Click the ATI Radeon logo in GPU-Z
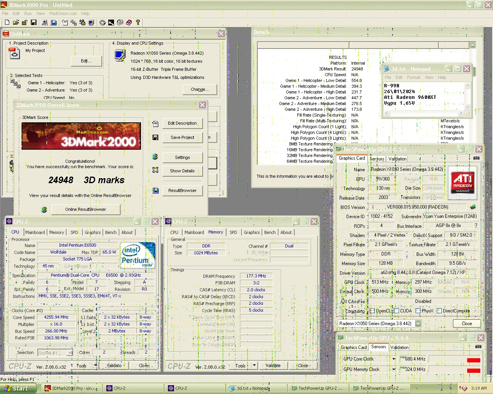The image size is (493, 394). [x=462, y=183]
